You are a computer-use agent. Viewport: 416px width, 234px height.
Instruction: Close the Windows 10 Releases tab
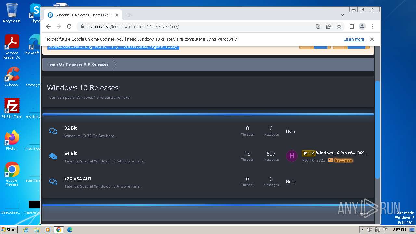[x=117, y=15]
